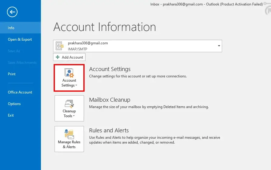The height and width of the screenshot is (170, 271).
Task: Click the back arrow icon
Action: (x=12, y=12)
